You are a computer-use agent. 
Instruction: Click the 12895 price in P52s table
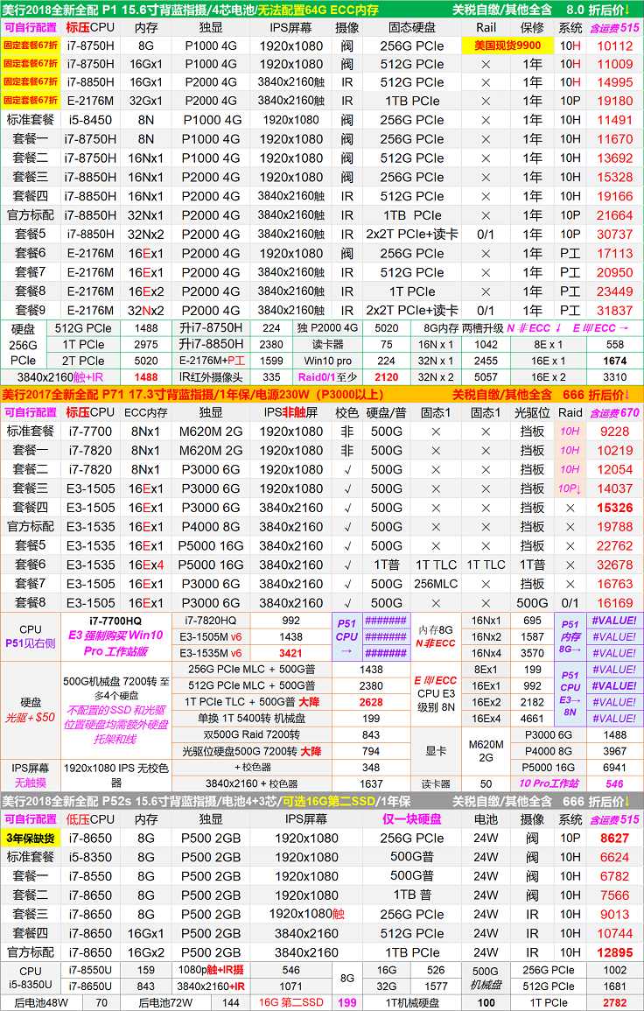coord(614,951)
